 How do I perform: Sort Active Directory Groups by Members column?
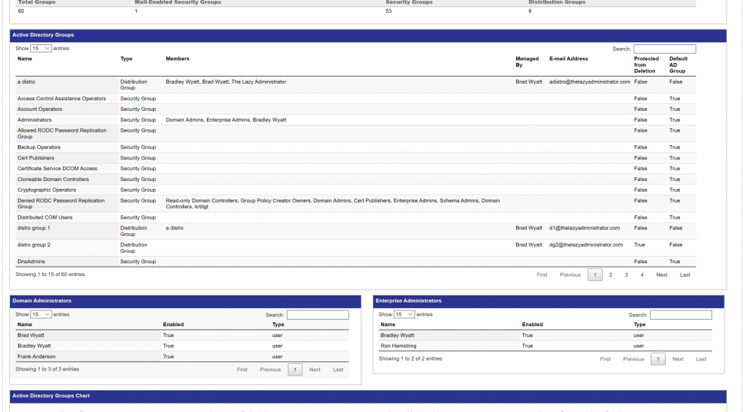point(178,59)
